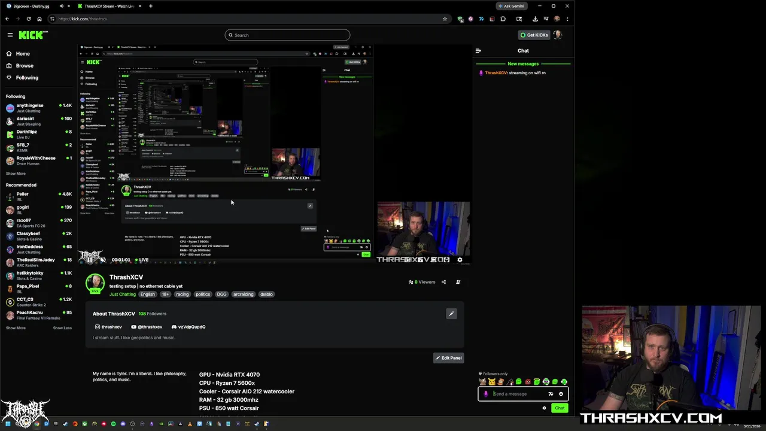Open Following in the Kick sidebar
The width and height of the screenshot is (766, 431).
point(27,78)
